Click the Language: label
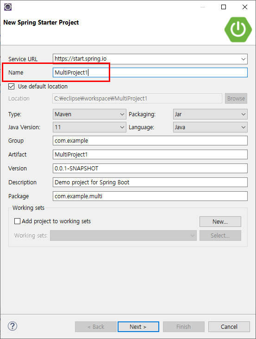This screenshot has width=256, height=339. click(x=141, y=127)
